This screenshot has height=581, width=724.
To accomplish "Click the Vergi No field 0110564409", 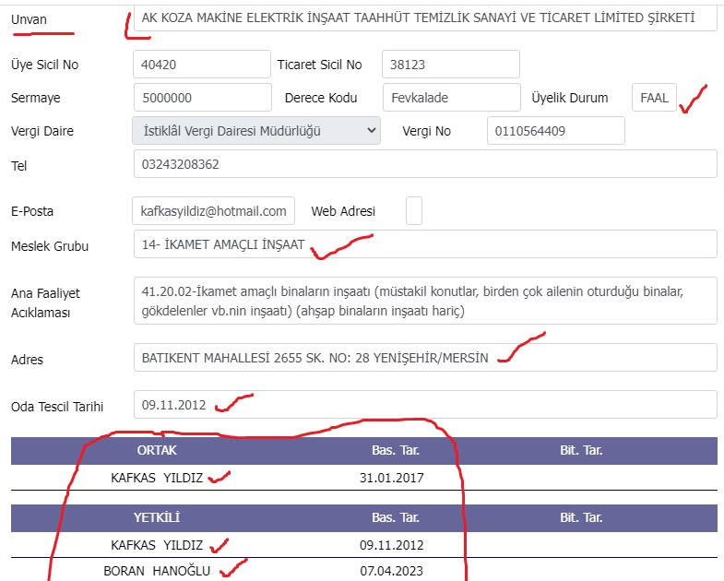I will point(556,131).
